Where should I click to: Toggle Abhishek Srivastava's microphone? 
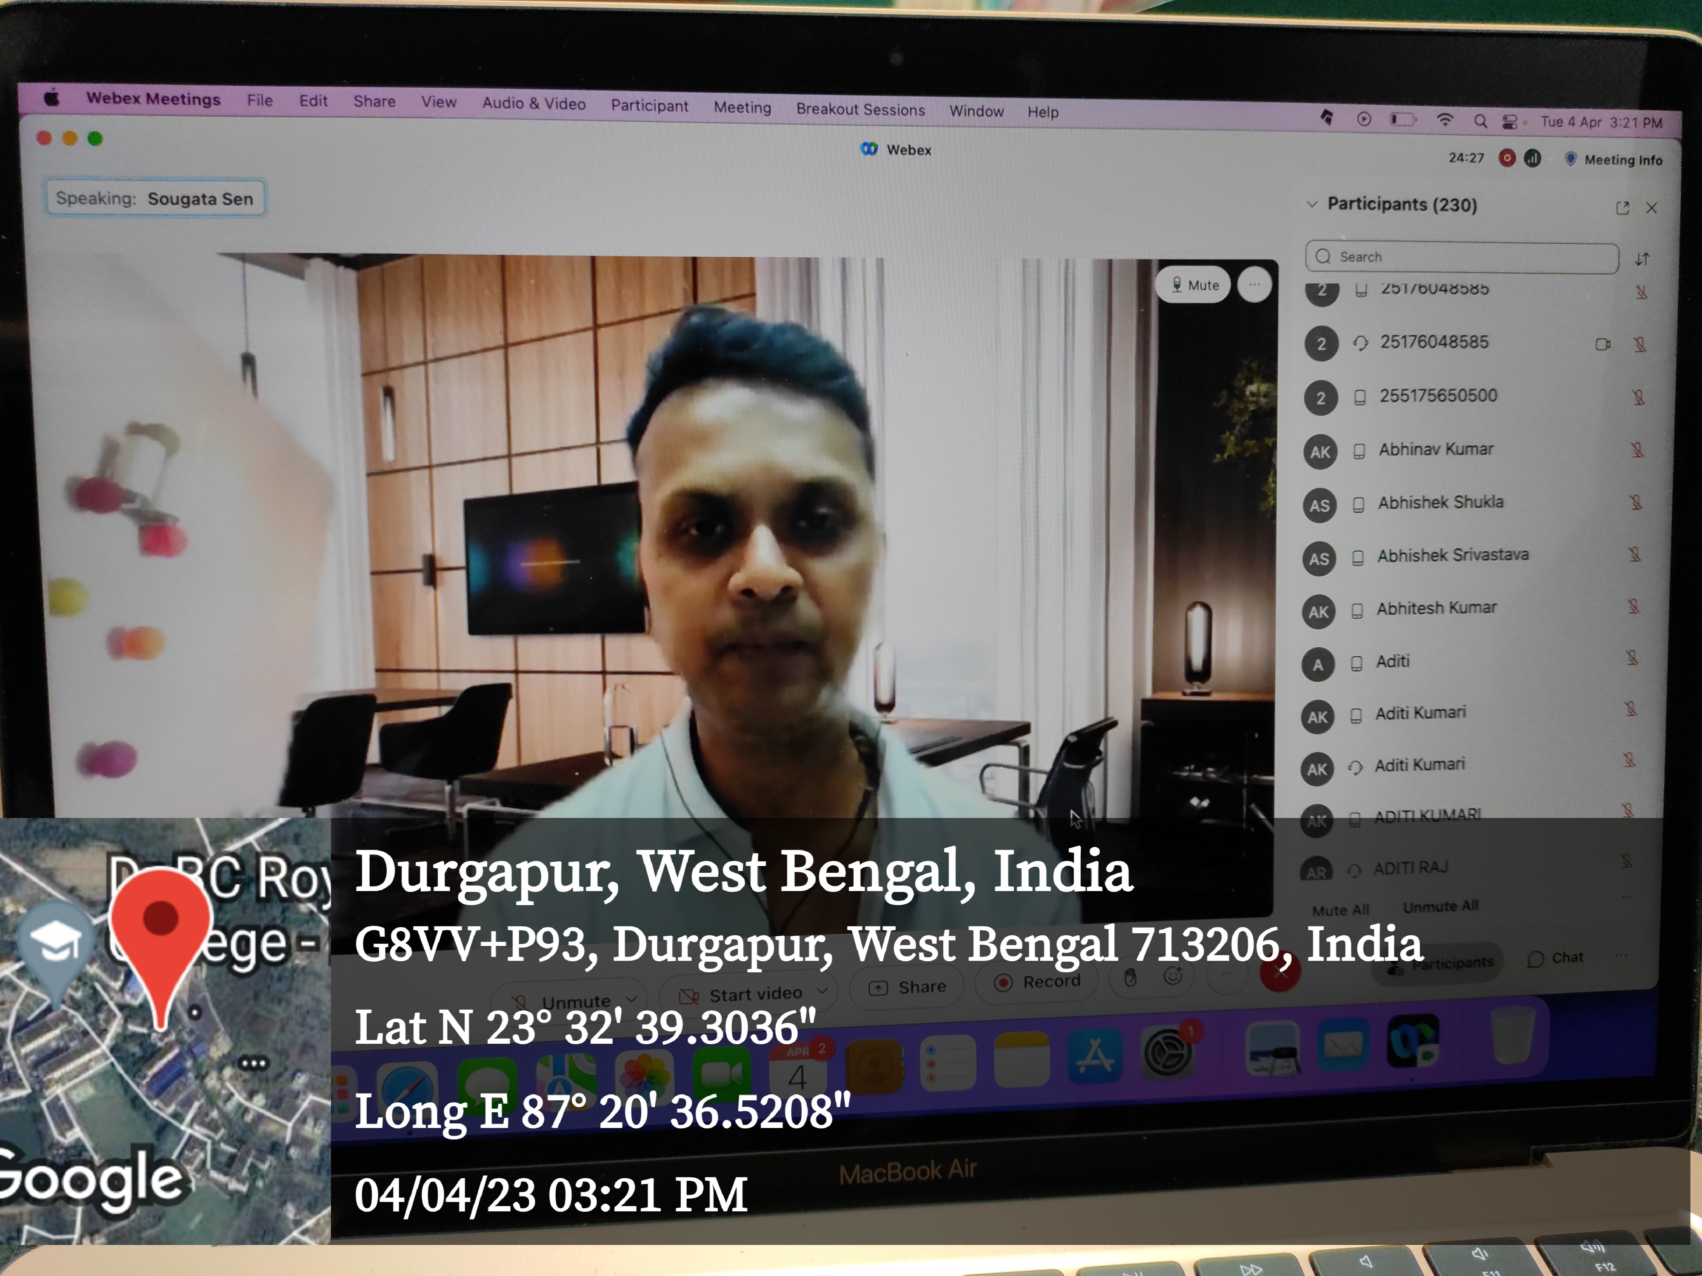click(1634, 555)
